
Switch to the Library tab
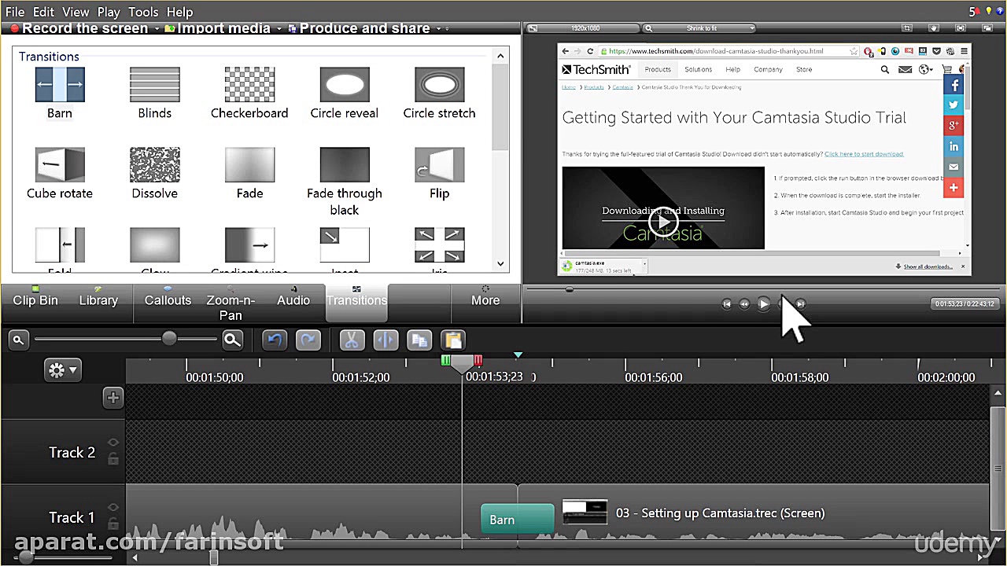(x=98, y=300)
